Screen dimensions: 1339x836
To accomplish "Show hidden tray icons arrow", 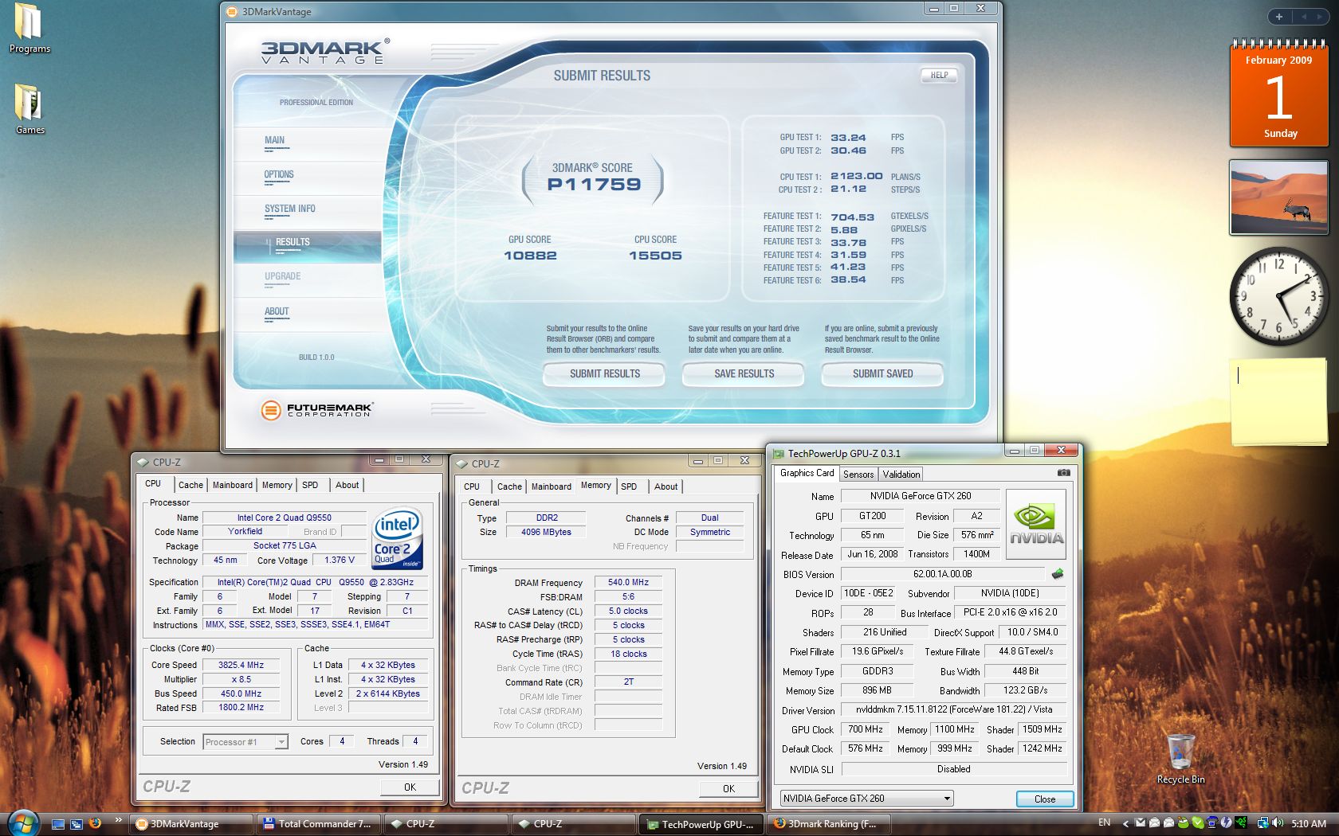I will pyautogui.click(x=1125, y=824).
